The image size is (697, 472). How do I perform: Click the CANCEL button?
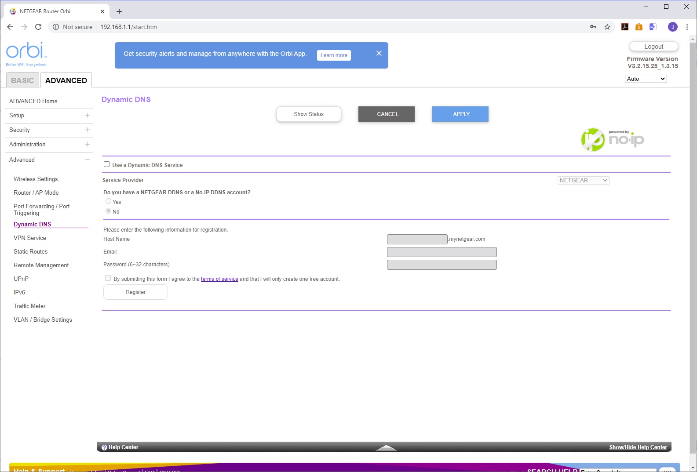[x=387, y=114]
